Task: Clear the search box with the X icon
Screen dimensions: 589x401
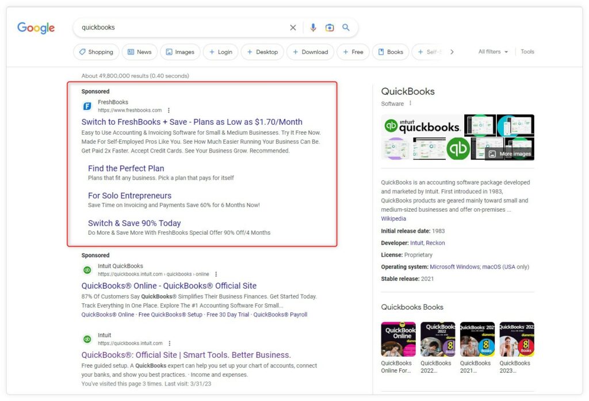Action: [293, 28]
